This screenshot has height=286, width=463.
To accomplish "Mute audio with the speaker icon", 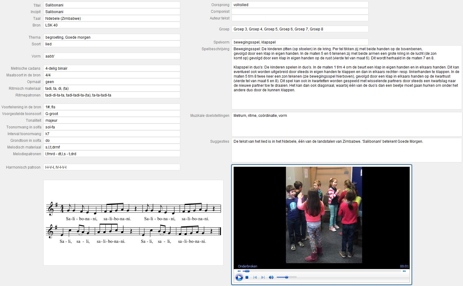I will tap(271, 277).
